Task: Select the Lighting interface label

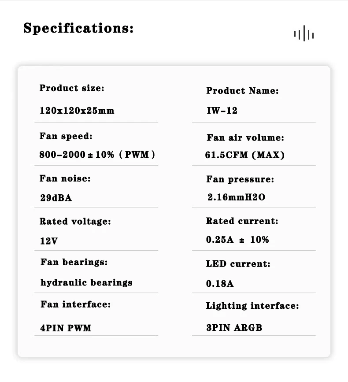Action: 252,306
